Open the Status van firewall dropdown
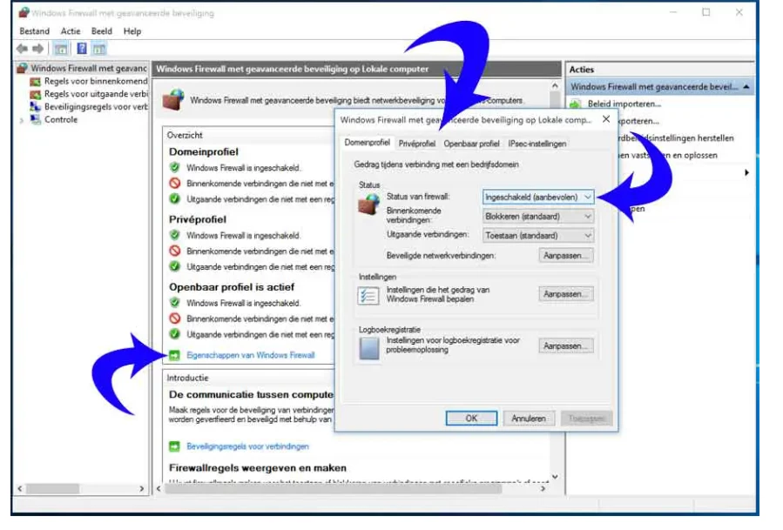783x530 pixels. [538, 198]
